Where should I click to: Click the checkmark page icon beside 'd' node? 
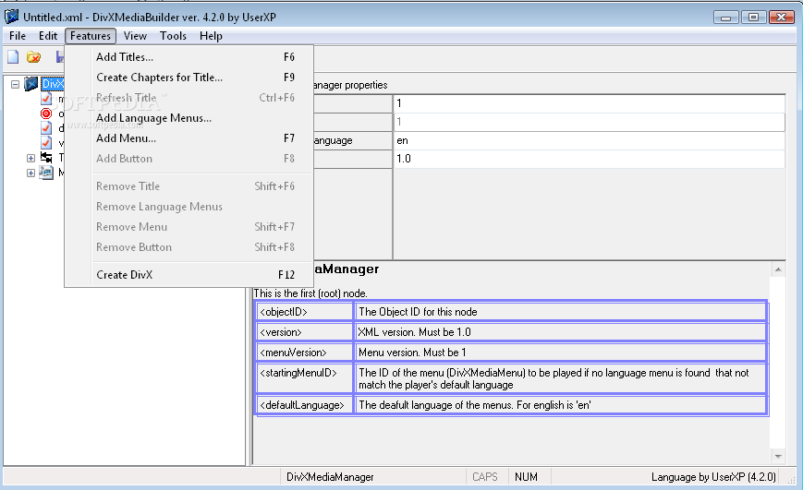tap(46, 128)
